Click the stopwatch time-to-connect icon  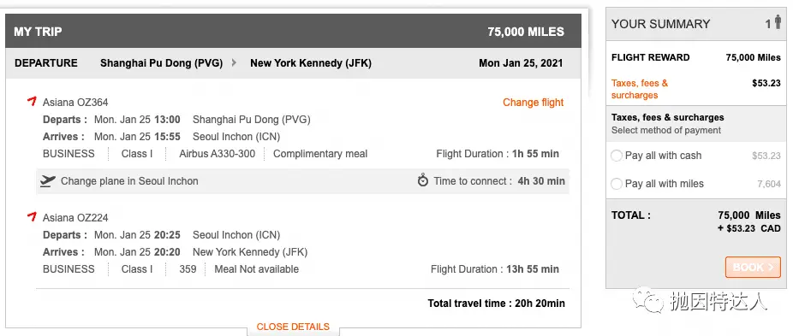[423, 180]
